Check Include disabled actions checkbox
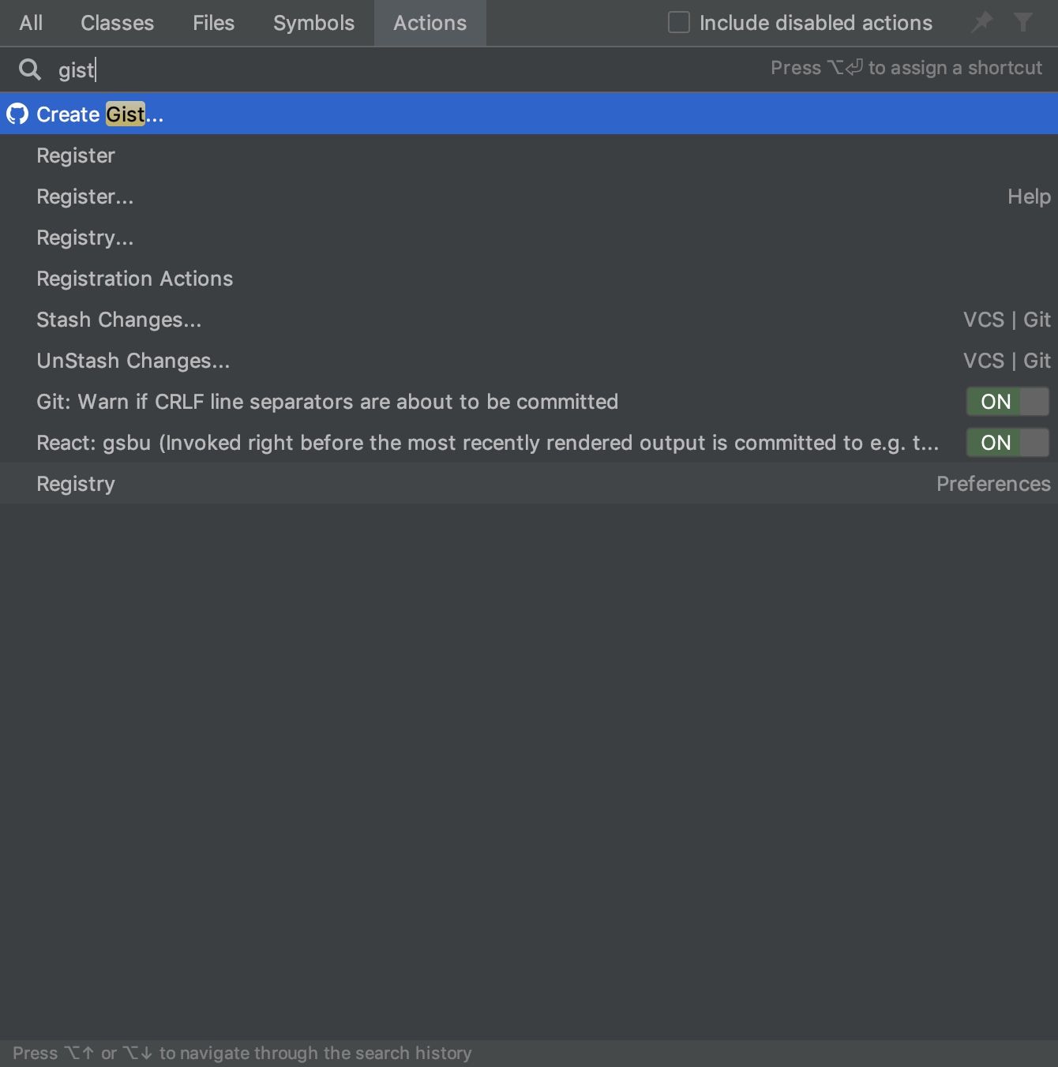 (x=679, y=22)
